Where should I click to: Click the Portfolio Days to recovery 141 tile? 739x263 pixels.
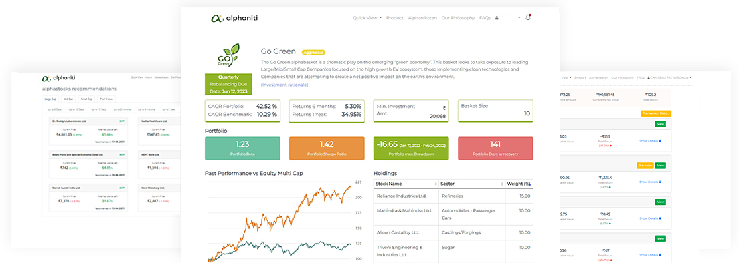pos(495,148)
